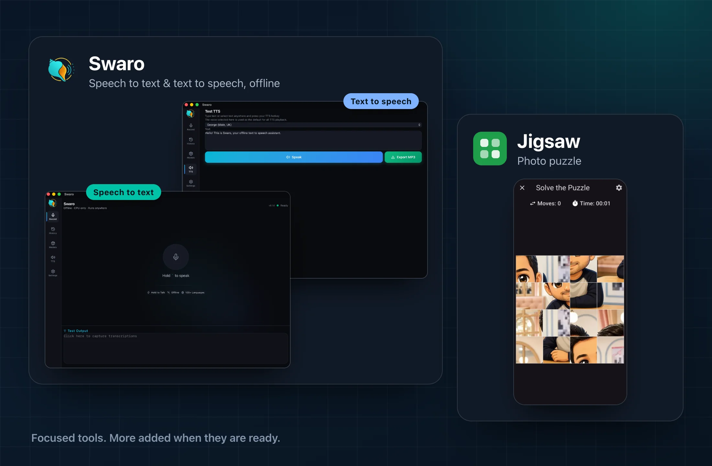Select TTS in the Text to speech window sidebar
Image resolution: width=712 pixels, height=466 pixels.
click(191, 169)
